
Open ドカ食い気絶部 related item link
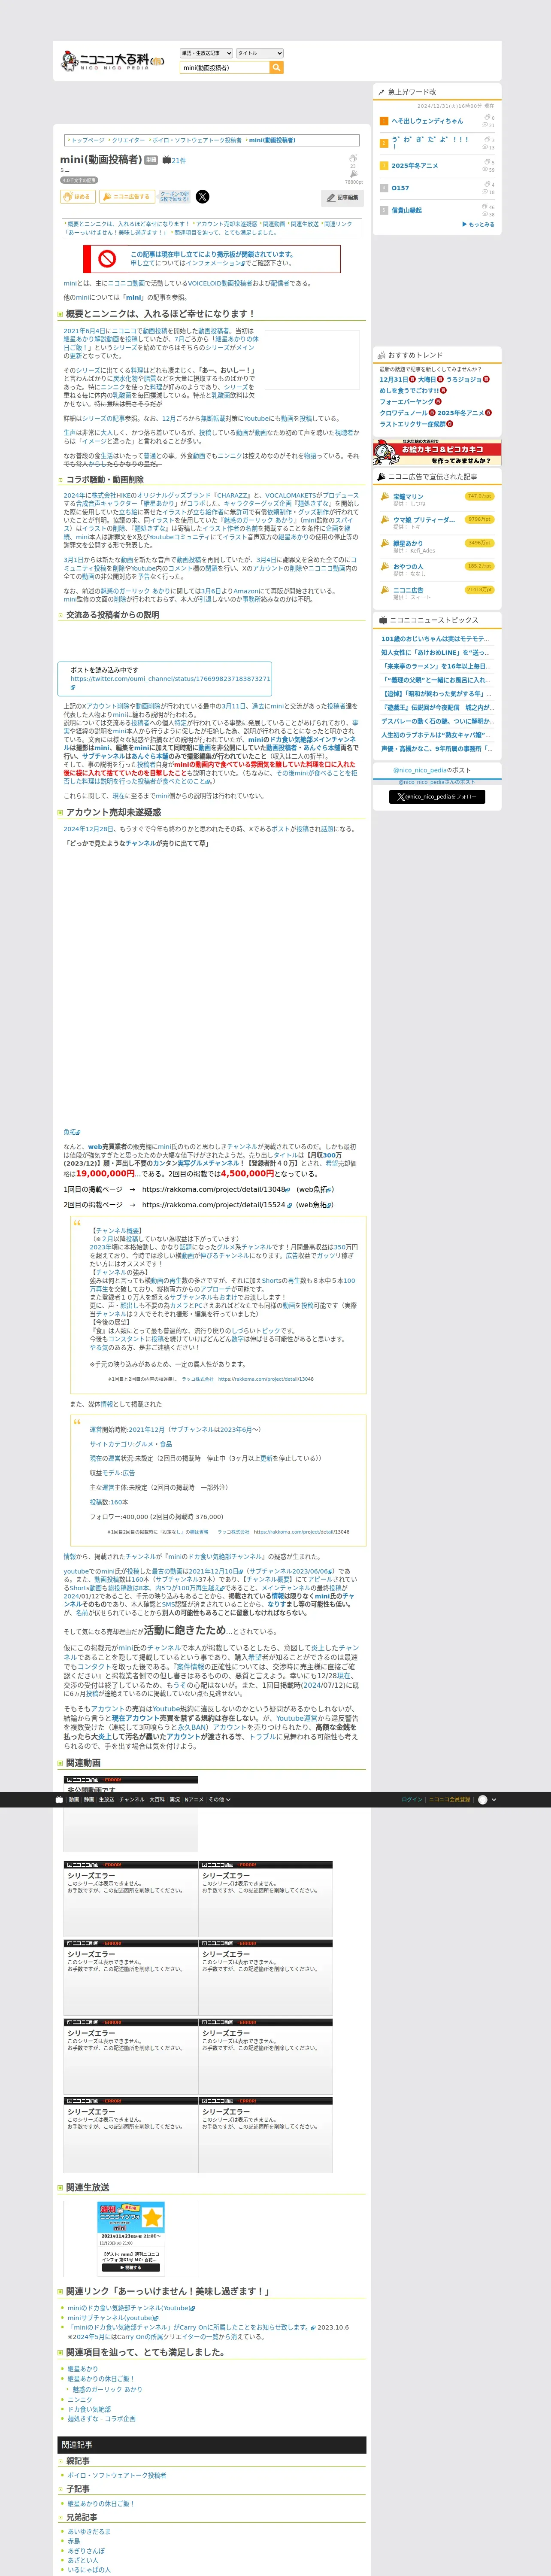click(89, 2409)
